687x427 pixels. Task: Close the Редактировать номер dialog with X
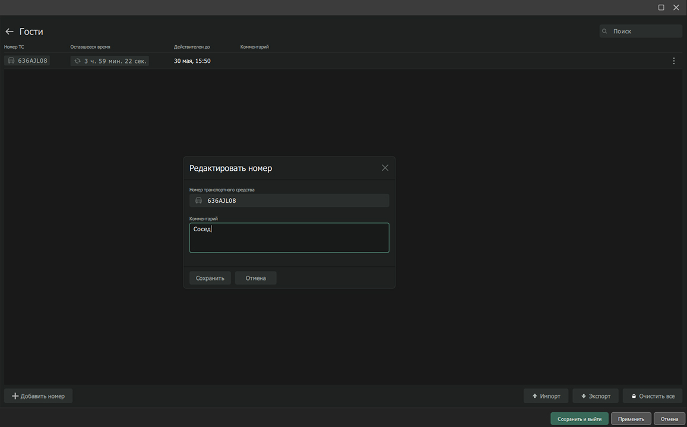point(385,168)
